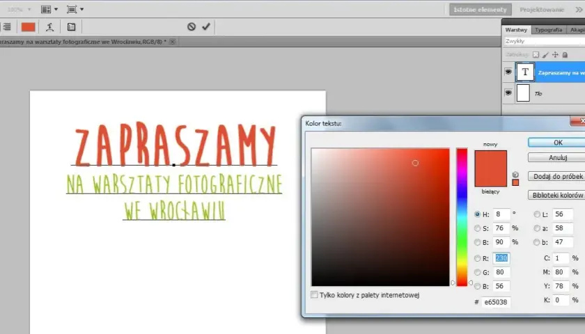
Task: Switch to the Akapit panel tab
Action: [x=577, y=30]
